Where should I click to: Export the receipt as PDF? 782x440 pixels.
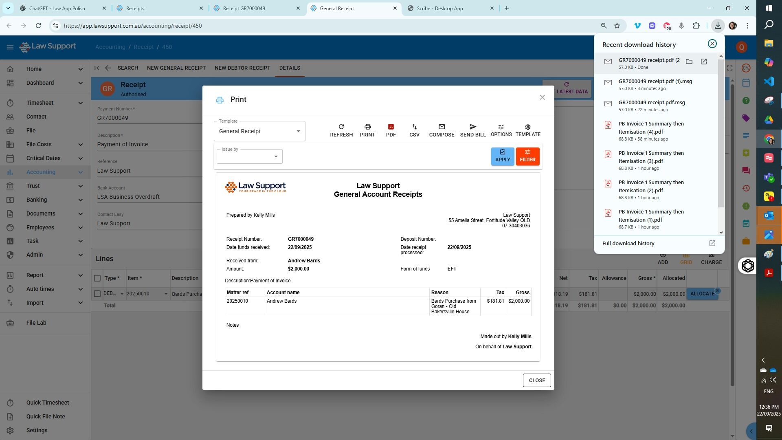tap(391, 130)
